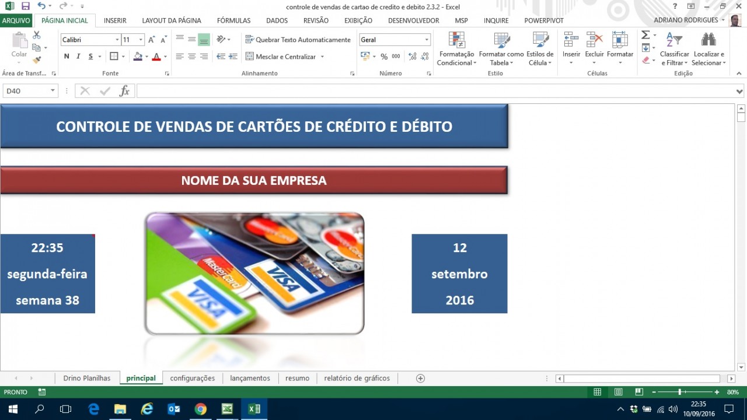Apply thousands separator style 000
Image resolution: width=747 pixels, height=420 pixels.
(x=396, y=57)
